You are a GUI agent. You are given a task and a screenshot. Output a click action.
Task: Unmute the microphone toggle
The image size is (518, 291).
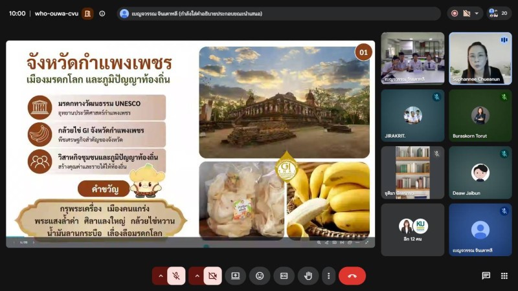tap(176, 275)
